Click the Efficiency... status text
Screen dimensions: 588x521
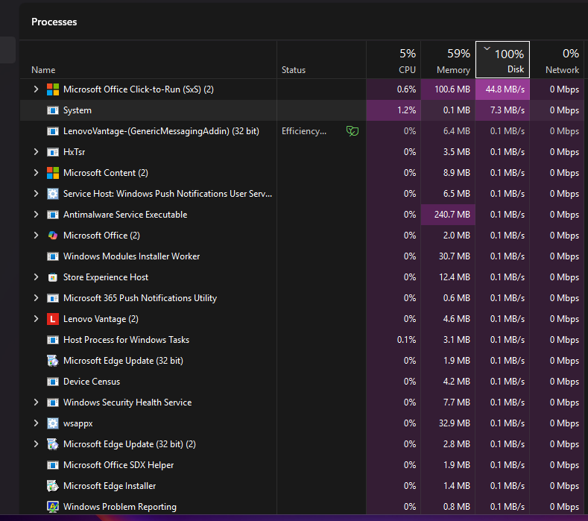click(304, 131)
